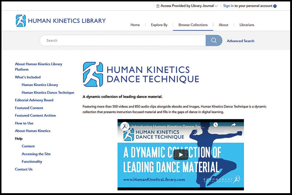Select Human Kinetics Library sub-link in sidebar
Screen dimensions: 292x195
coord(40,85)
